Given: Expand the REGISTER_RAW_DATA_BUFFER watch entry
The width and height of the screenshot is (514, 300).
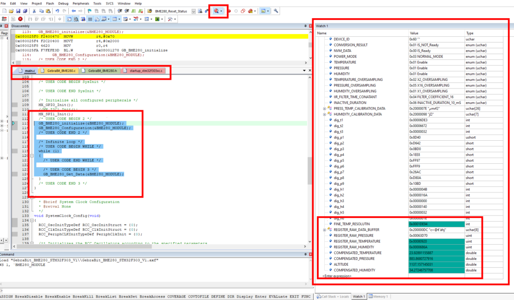Looking at the screenshot, I should [x=325, y=230].
